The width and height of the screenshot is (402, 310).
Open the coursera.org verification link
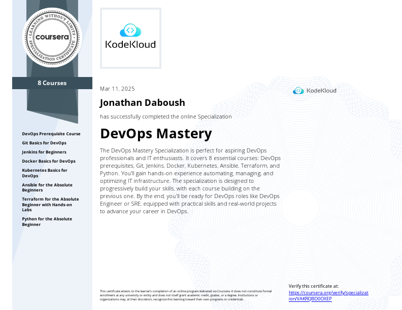pyautogui.click(x=328, y=296)
